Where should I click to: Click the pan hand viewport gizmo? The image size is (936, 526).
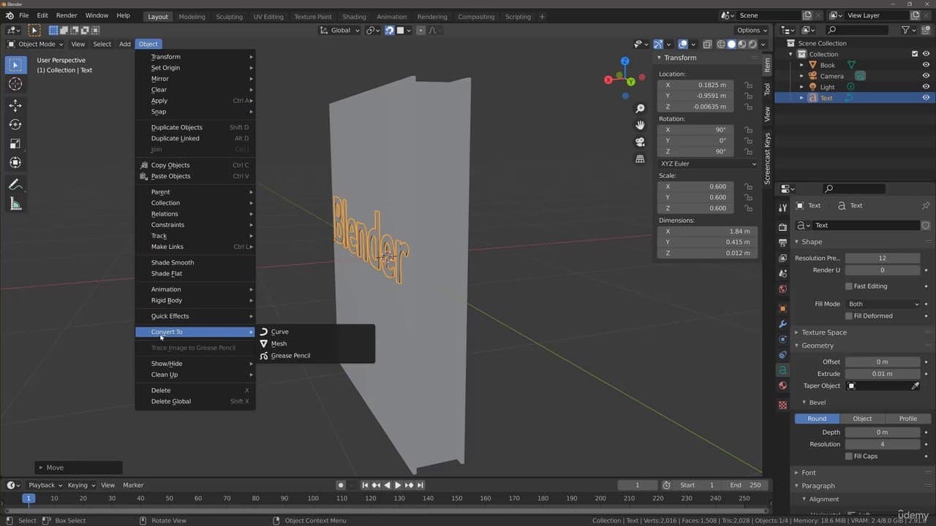[x=640, y=125]
